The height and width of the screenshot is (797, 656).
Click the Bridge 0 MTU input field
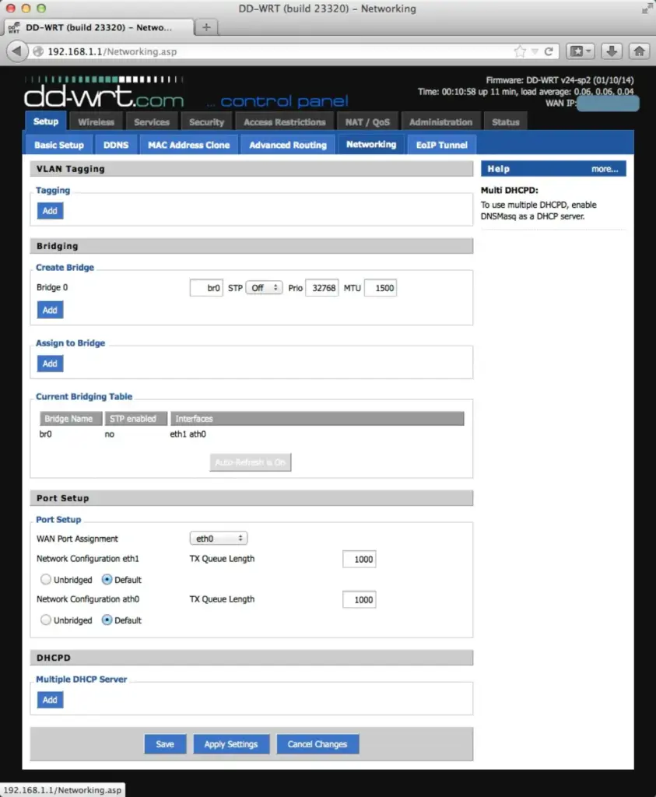coord(381,288)
